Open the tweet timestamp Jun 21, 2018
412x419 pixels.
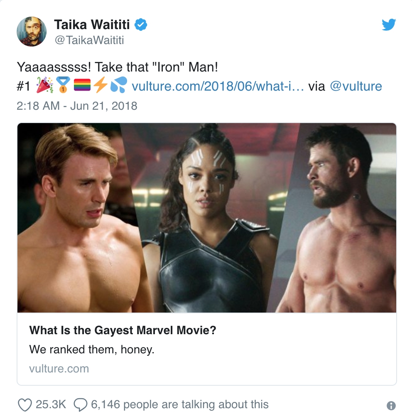click(77, 106)
